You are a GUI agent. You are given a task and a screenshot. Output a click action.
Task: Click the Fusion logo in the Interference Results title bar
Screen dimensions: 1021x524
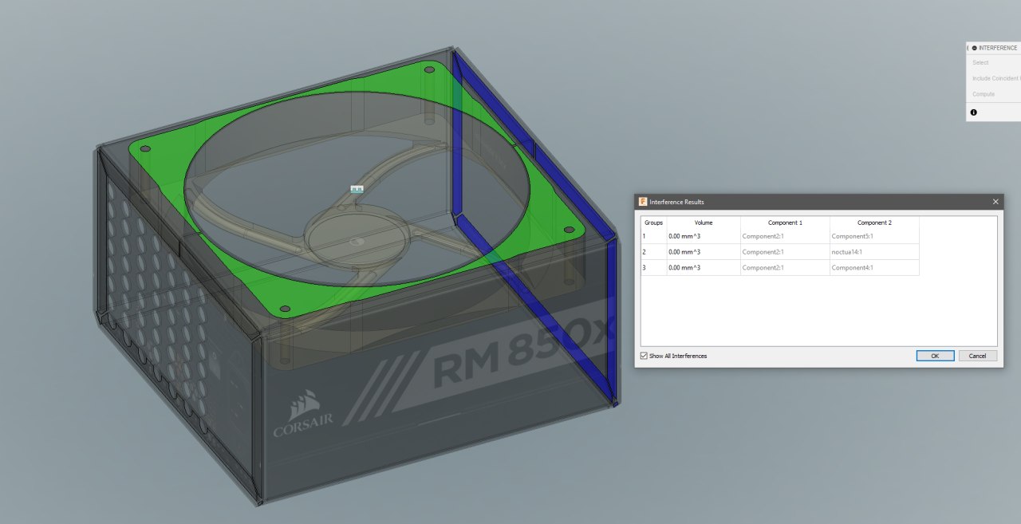click(x=643, y=202)
